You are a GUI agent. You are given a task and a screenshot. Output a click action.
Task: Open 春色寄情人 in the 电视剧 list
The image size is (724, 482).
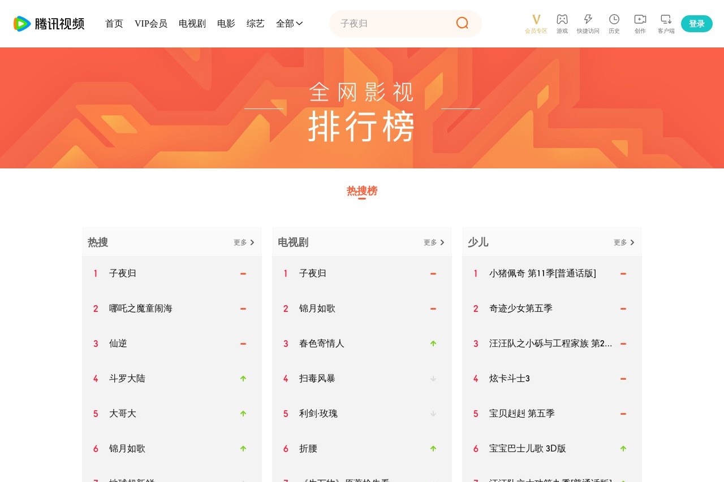[x=322, y=344]
